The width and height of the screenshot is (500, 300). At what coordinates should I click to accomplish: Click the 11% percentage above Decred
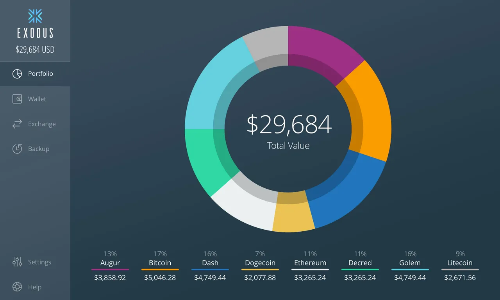click(x=360, y=254)
